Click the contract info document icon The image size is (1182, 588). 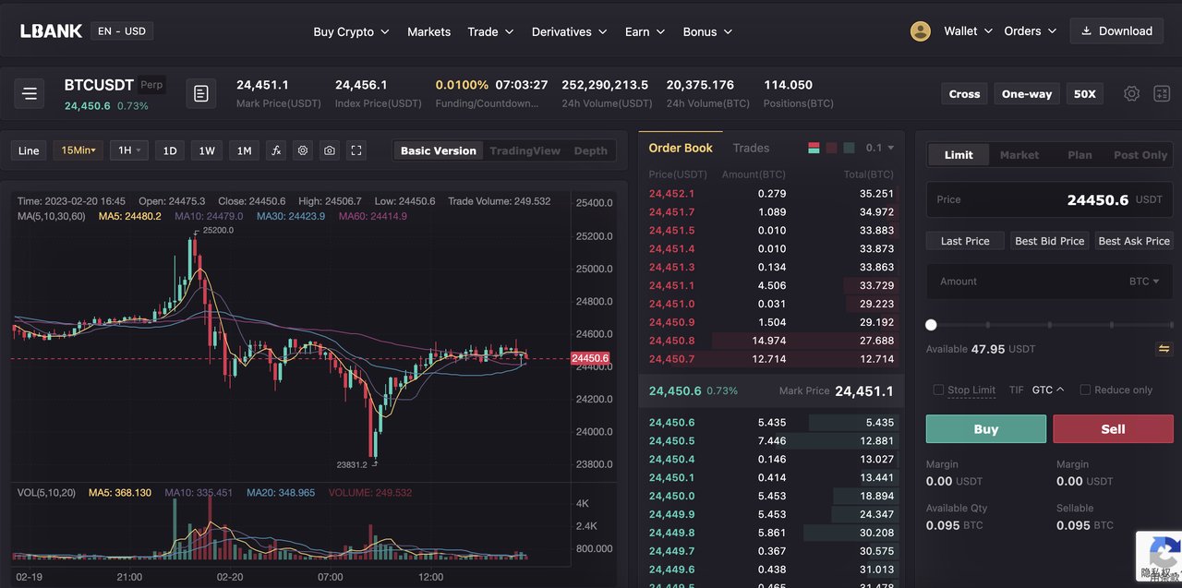tap(201, 93)
